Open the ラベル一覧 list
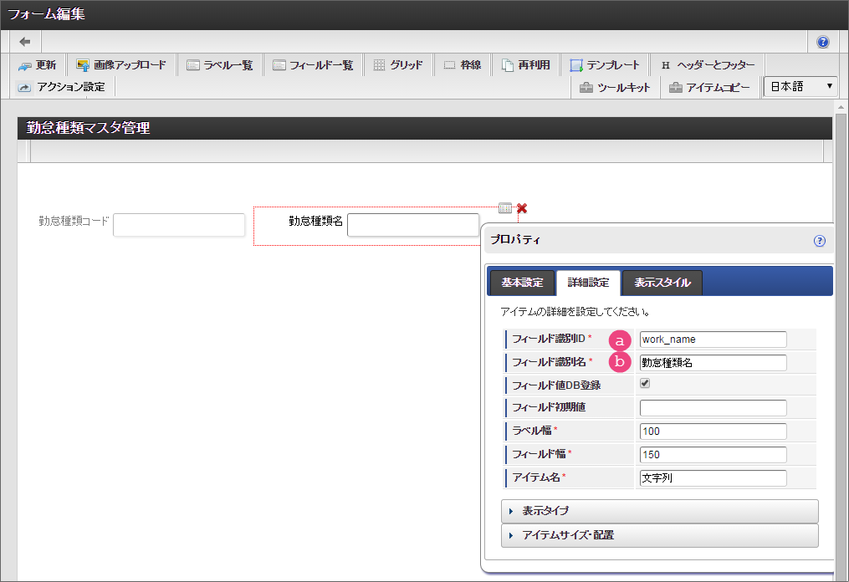 (220, 65)
